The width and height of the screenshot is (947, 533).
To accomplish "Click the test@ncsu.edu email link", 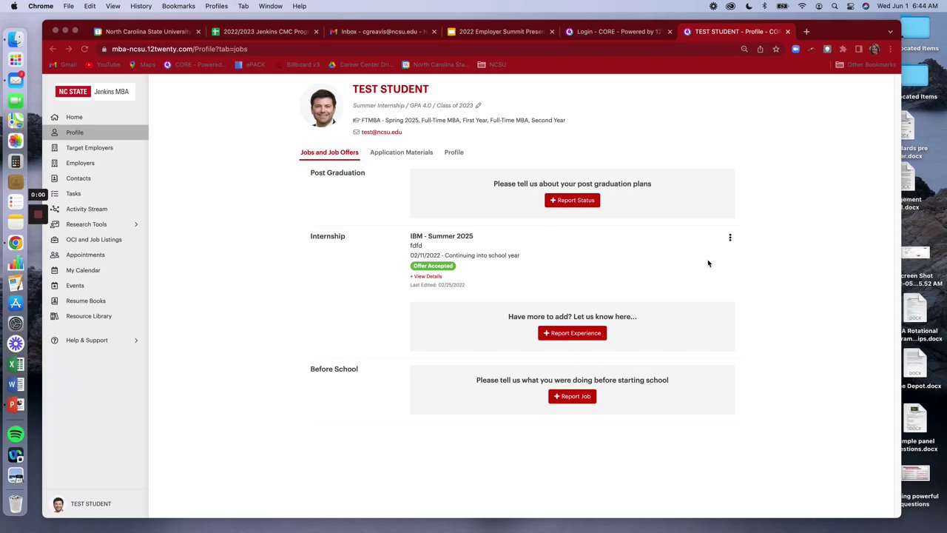I will coord(382,132).
